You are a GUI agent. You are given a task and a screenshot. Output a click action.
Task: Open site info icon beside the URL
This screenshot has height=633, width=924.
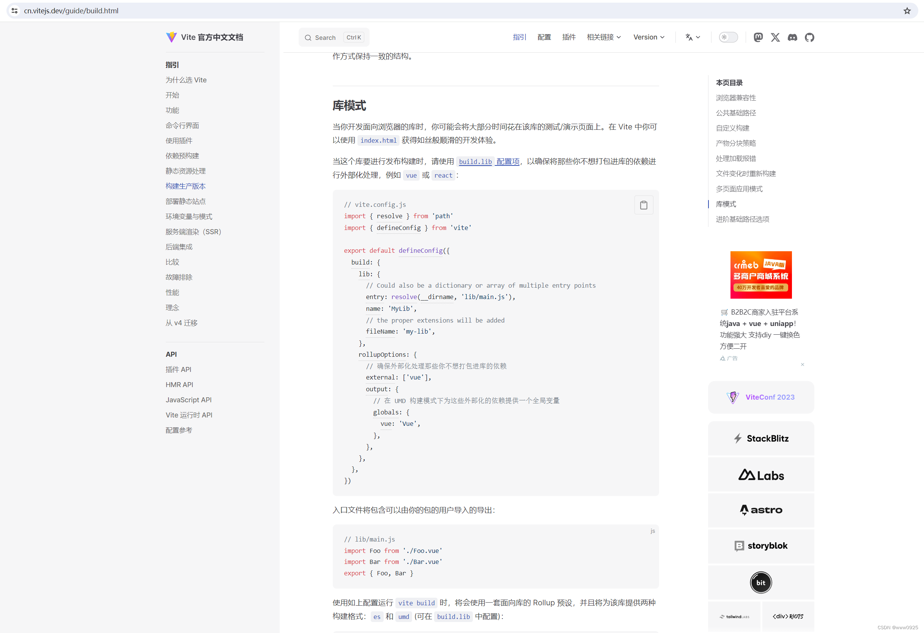15,11
